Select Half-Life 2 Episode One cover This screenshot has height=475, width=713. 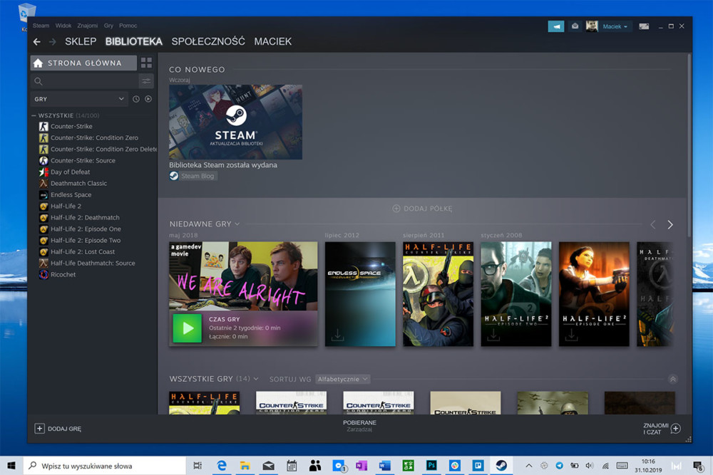pyautogui.click(x=594, y=294)
